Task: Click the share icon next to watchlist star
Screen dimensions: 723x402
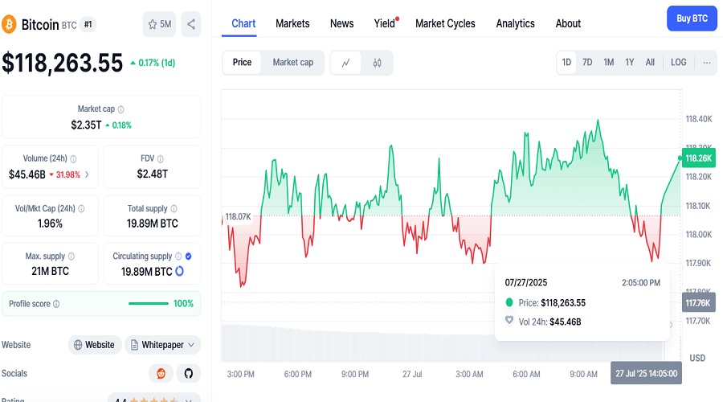Action: [191, 24]
